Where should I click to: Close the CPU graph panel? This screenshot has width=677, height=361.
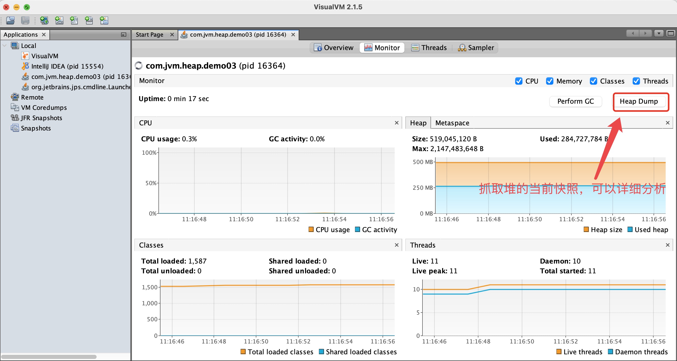[x=396, y=123]
